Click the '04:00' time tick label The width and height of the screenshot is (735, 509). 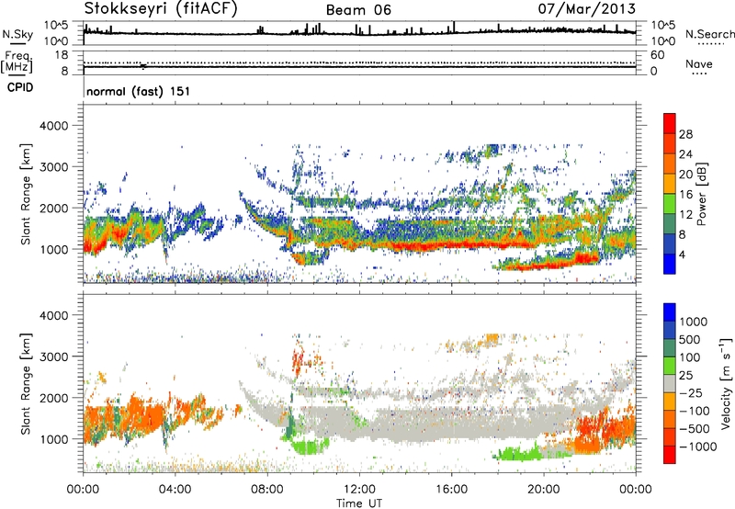coord(175,490)
